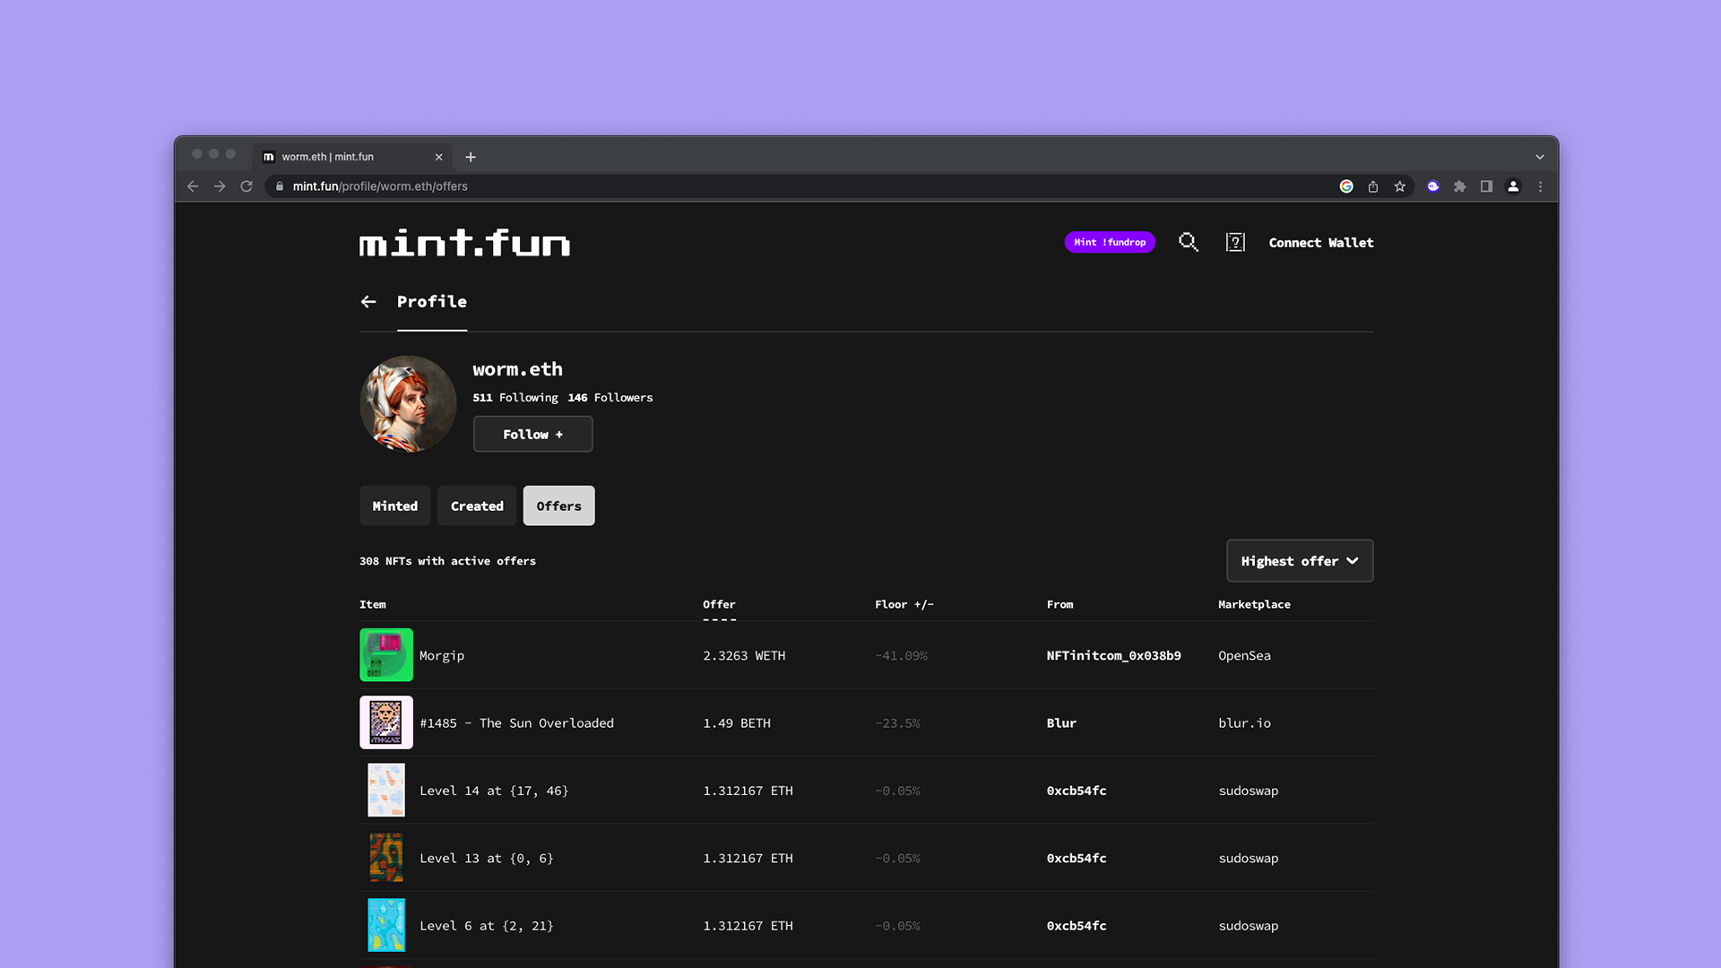Select the Morgip NFT thumbnail
This screenshot has width=1721, height=968.
coord(385,655)
